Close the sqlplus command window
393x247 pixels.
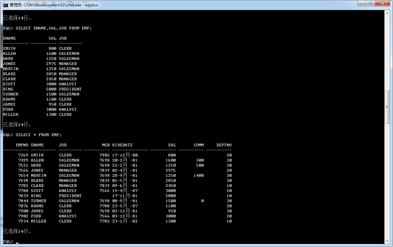click(382, 3)
